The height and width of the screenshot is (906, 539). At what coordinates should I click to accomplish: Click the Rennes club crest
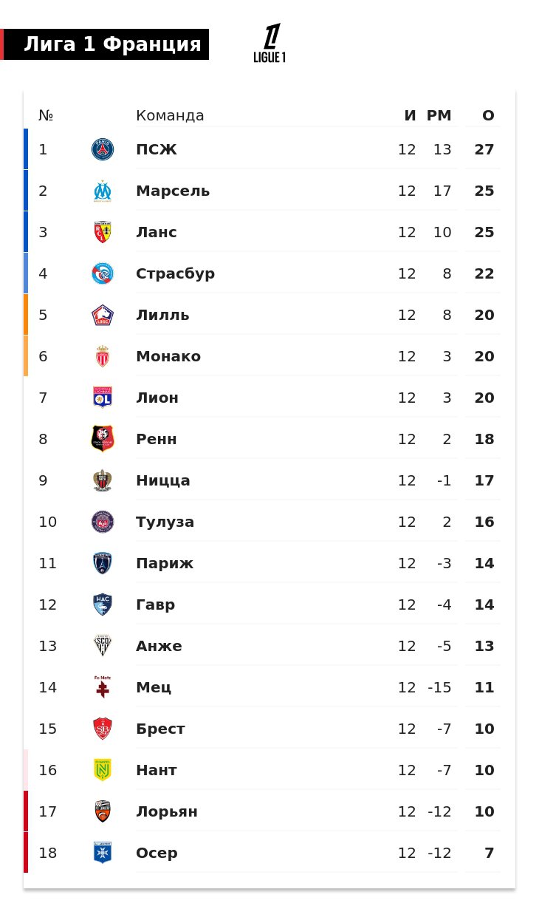[103, 440]
